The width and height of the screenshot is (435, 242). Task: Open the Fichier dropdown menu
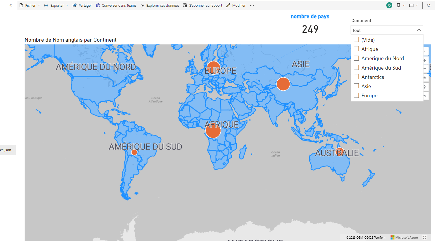[29, 5]
